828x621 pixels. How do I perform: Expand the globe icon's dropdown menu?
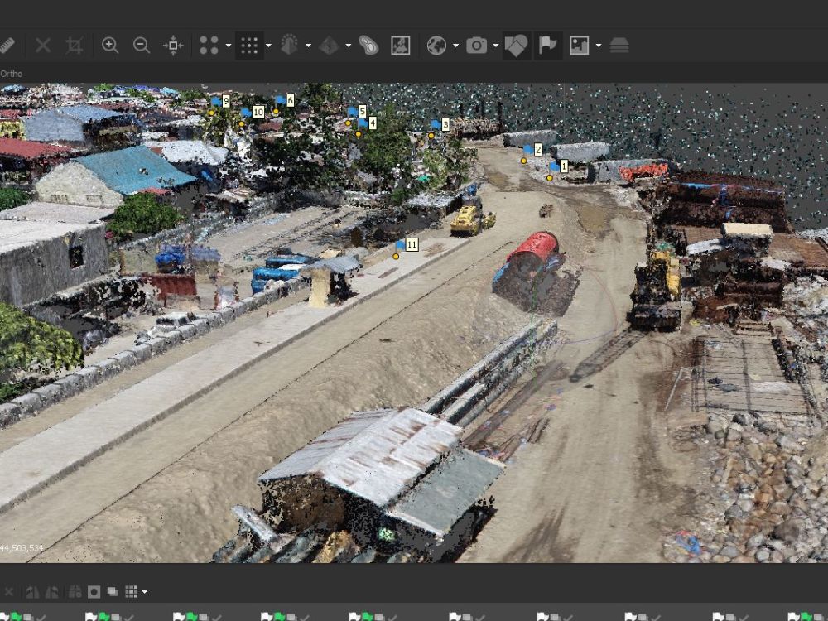[455, 46]
